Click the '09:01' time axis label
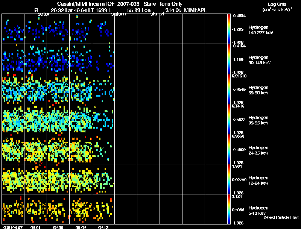The width and height of the screenshot is (301, 229). tap(35, 227)
